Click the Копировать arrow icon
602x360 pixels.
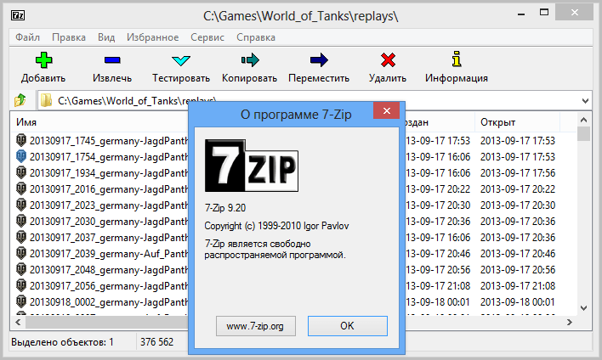[250, 59]
